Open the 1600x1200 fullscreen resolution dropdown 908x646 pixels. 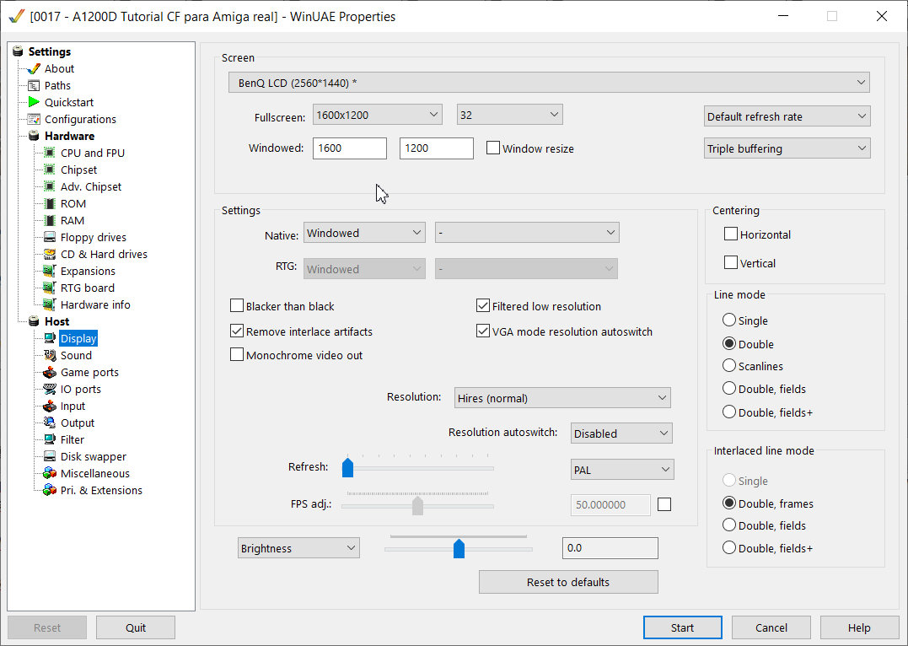[x=378, y=115]
